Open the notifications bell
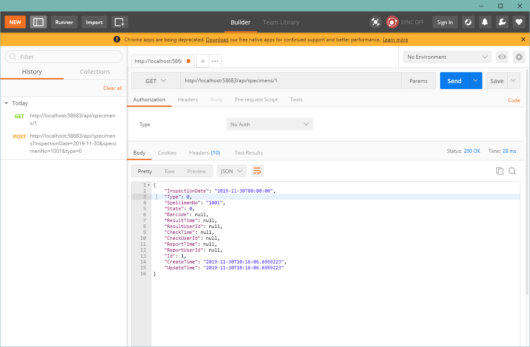530x347 pixels. pos(485,22)
